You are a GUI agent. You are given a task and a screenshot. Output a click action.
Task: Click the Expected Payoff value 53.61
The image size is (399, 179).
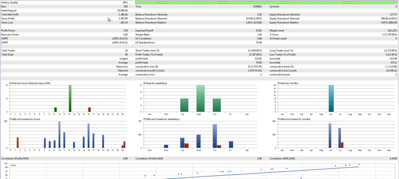click(x=259, y=31)
